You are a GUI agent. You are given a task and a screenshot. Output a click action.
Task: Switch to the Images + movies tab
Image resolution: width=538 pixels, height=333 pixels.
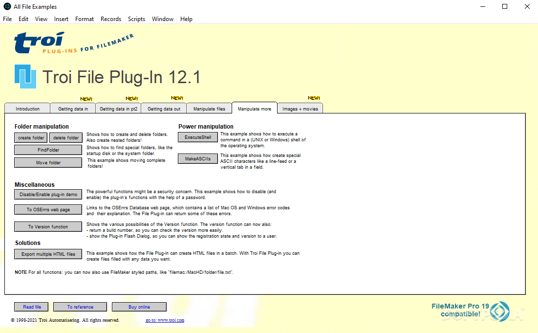300,109
